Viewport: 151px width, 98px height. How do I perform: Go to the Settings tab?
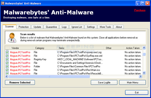(x=91, y=27)
